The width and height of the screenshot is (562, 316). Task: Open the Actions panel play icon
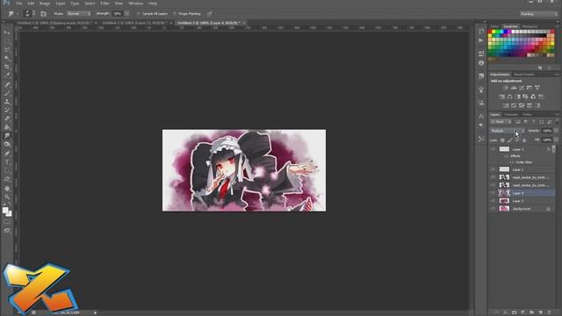[481, 40]
